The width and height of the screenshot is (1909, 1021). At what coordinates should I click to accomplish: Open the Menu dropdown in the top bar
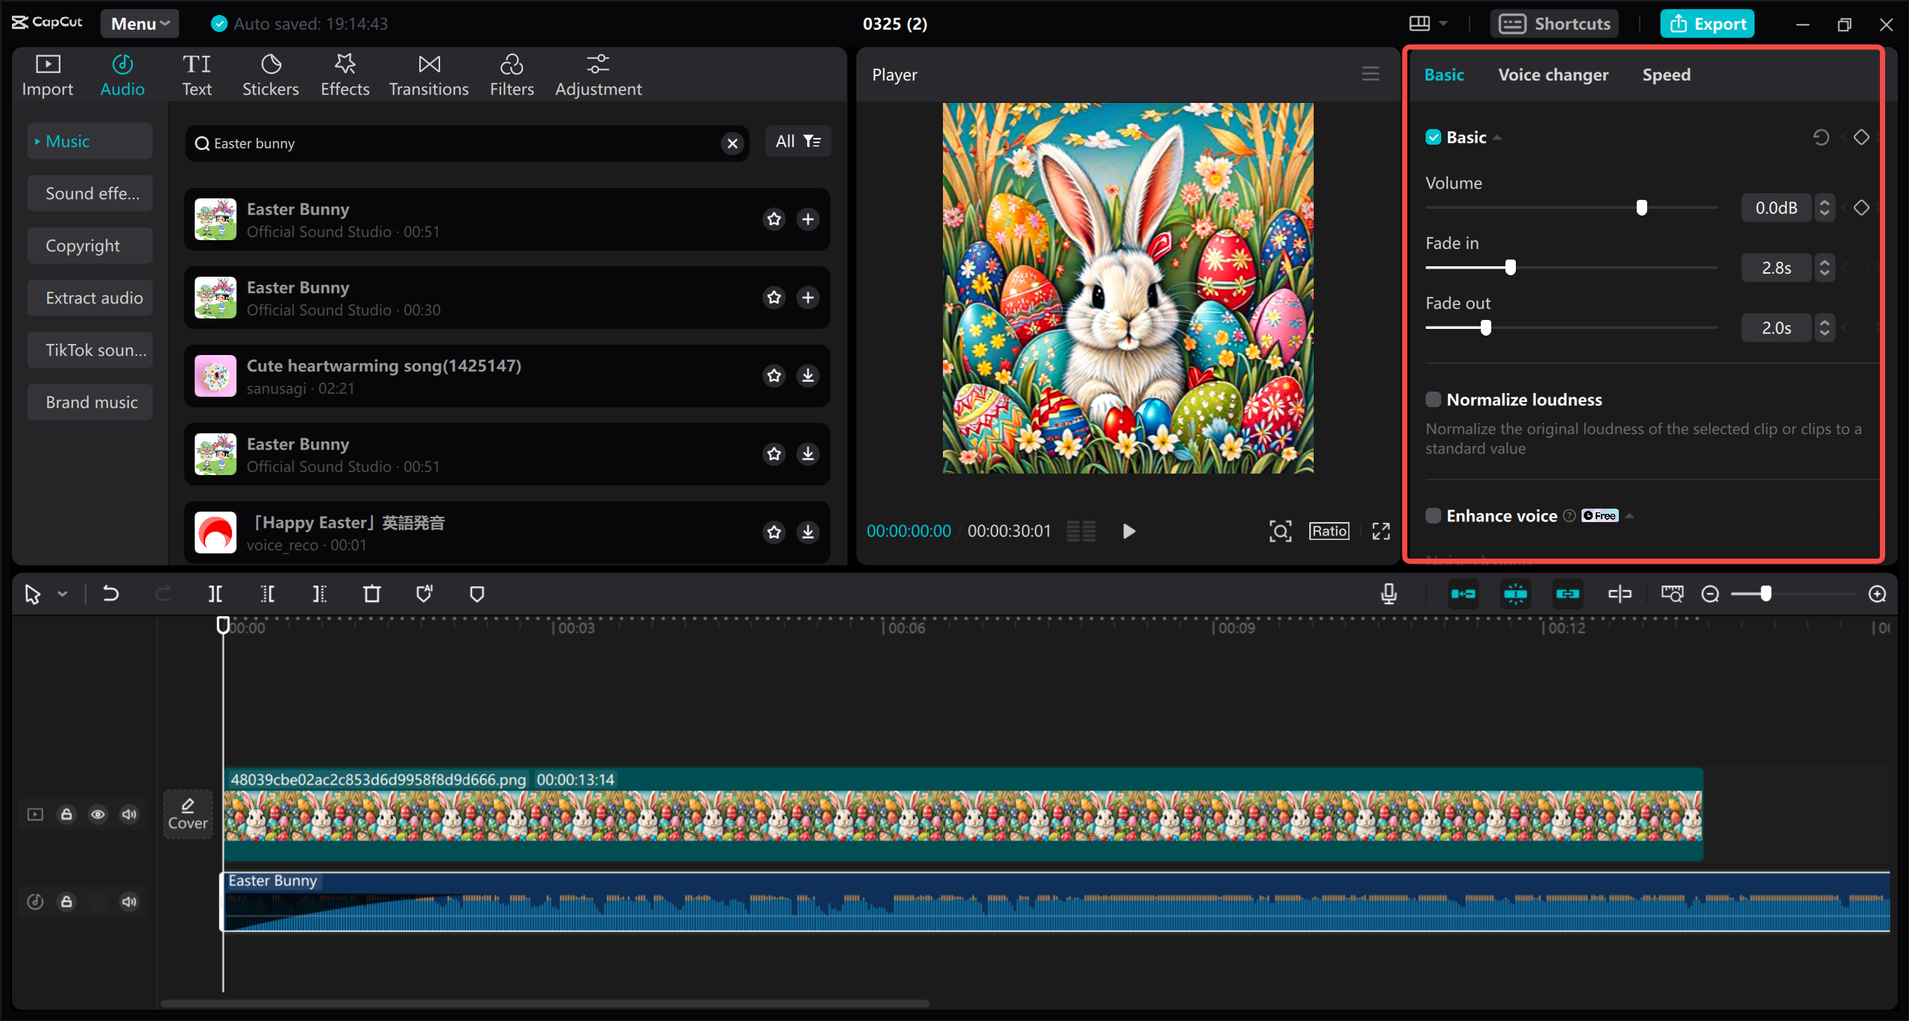(x=139, y=23)
